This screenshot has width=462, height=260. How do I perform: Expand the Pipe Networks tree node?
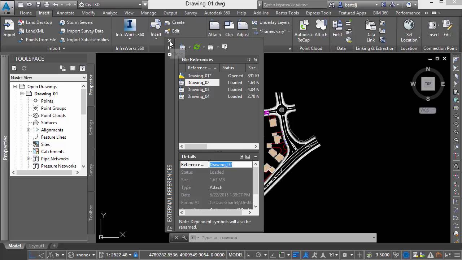click(x=29, y=159)
